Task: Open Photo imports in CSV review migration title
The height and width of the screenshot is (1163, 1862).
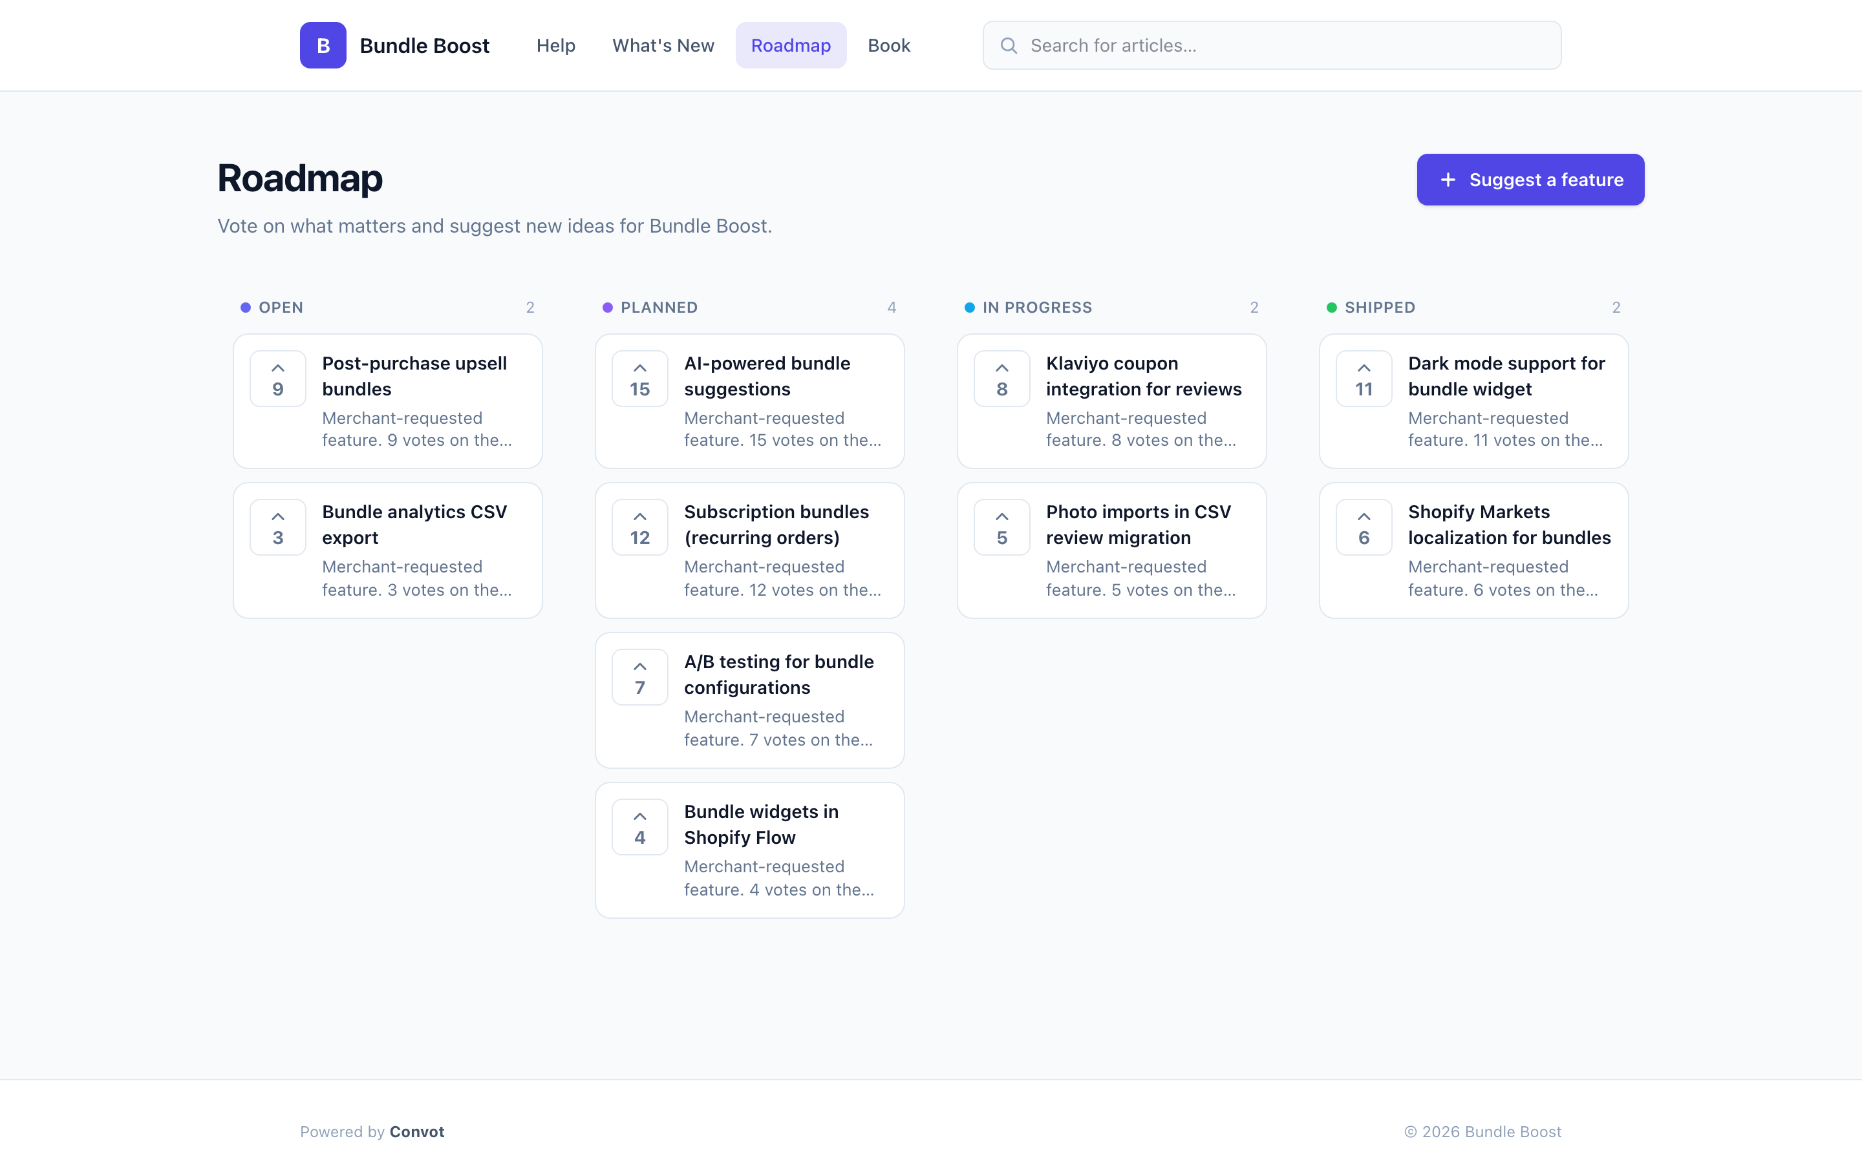Action: [1138, 525]
